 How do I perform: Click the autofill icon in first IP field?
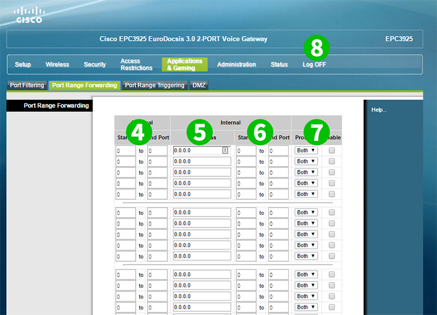click(x=225, y=151)
